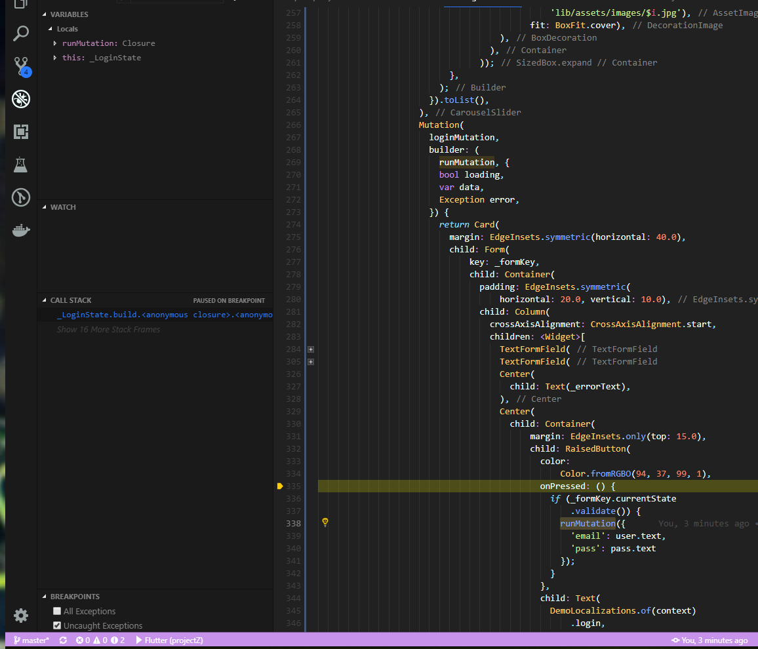758x649 pixels.
Task: Click the lightbulb code action icon
Action: point(325,522)
